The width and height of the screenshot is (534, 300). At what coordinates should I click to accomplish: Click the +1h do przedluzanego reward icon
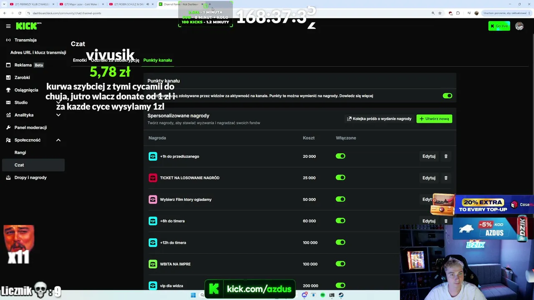[x=153, y=156]
